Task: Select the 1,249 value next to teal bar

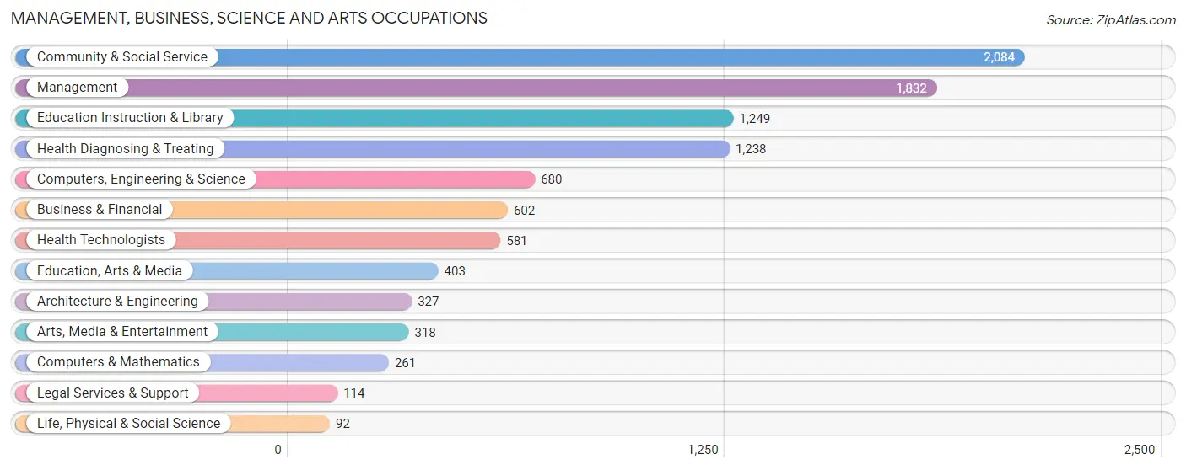Action: (755, 119)
